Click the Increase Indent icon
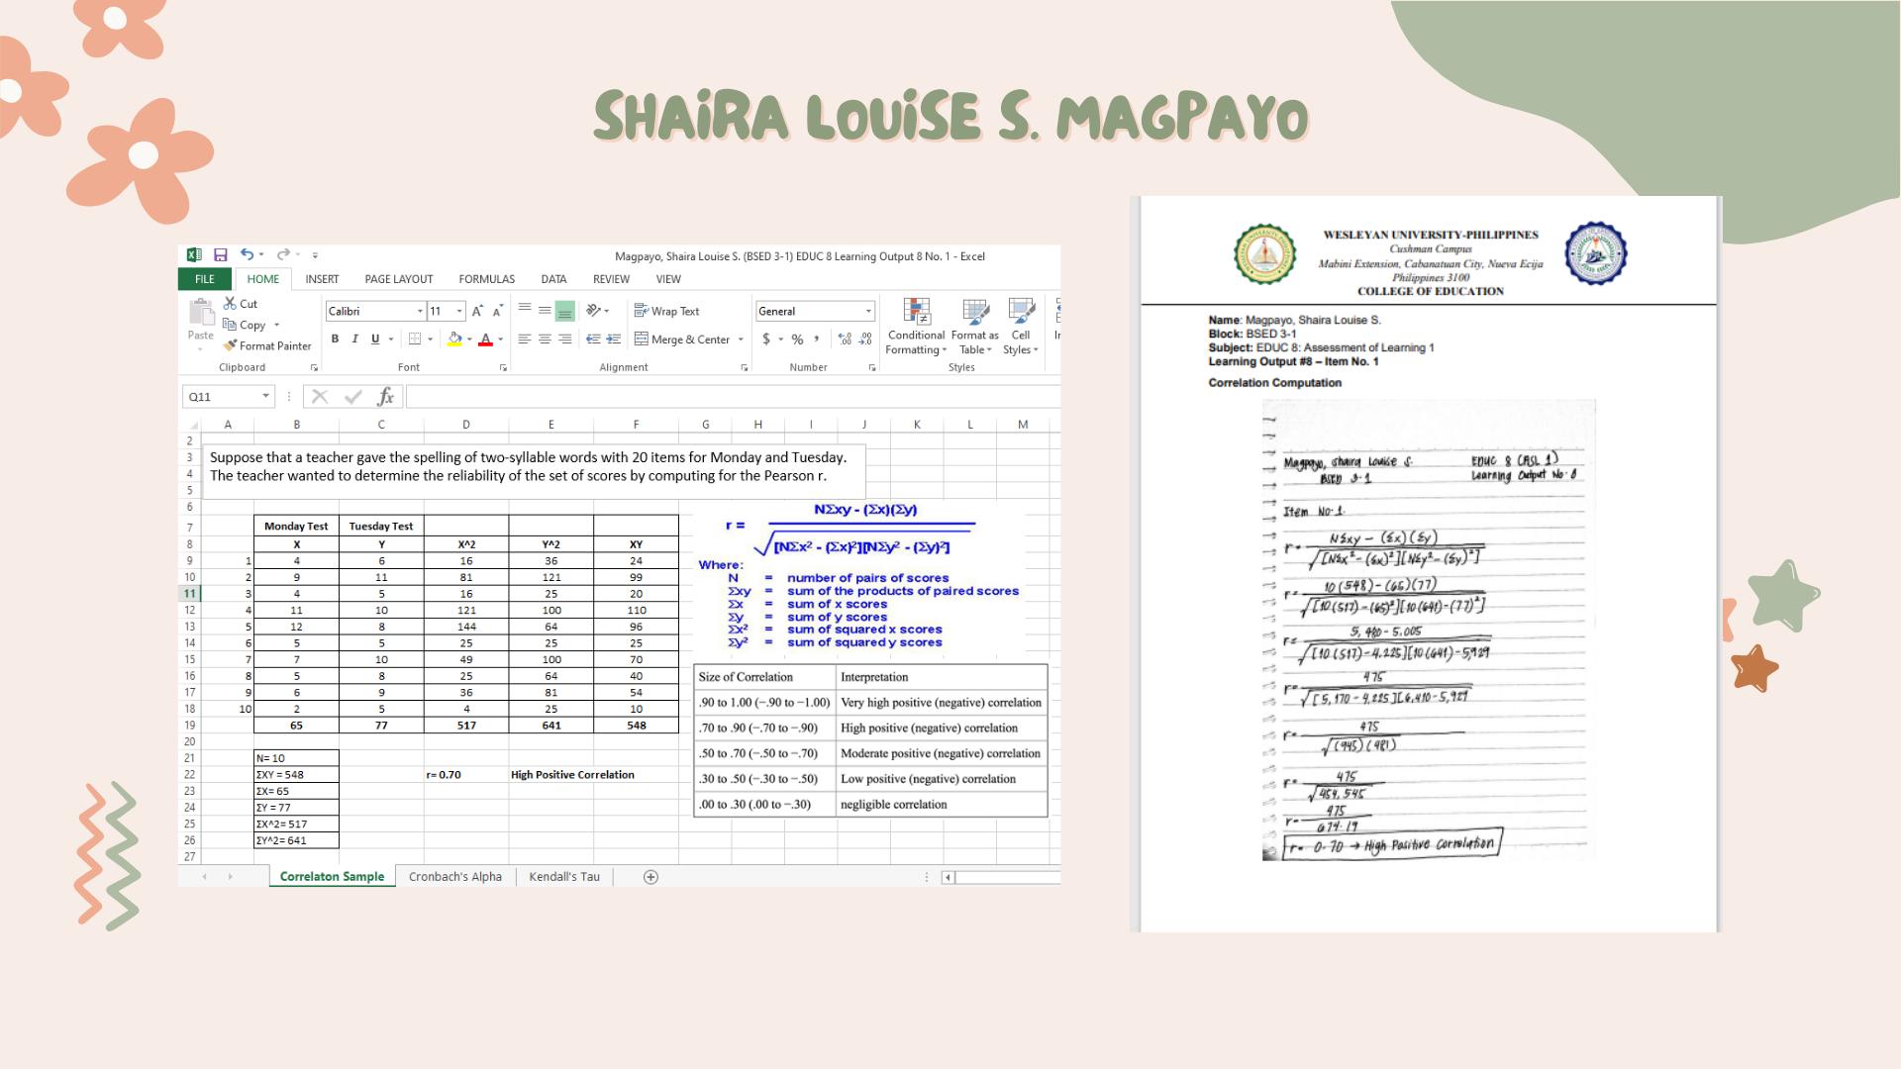The width and height of the screenshot is (1901, 1069). tap(613, 339)
